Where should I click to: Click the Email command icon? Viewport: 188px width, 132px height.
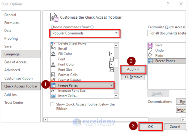point(53,49)
